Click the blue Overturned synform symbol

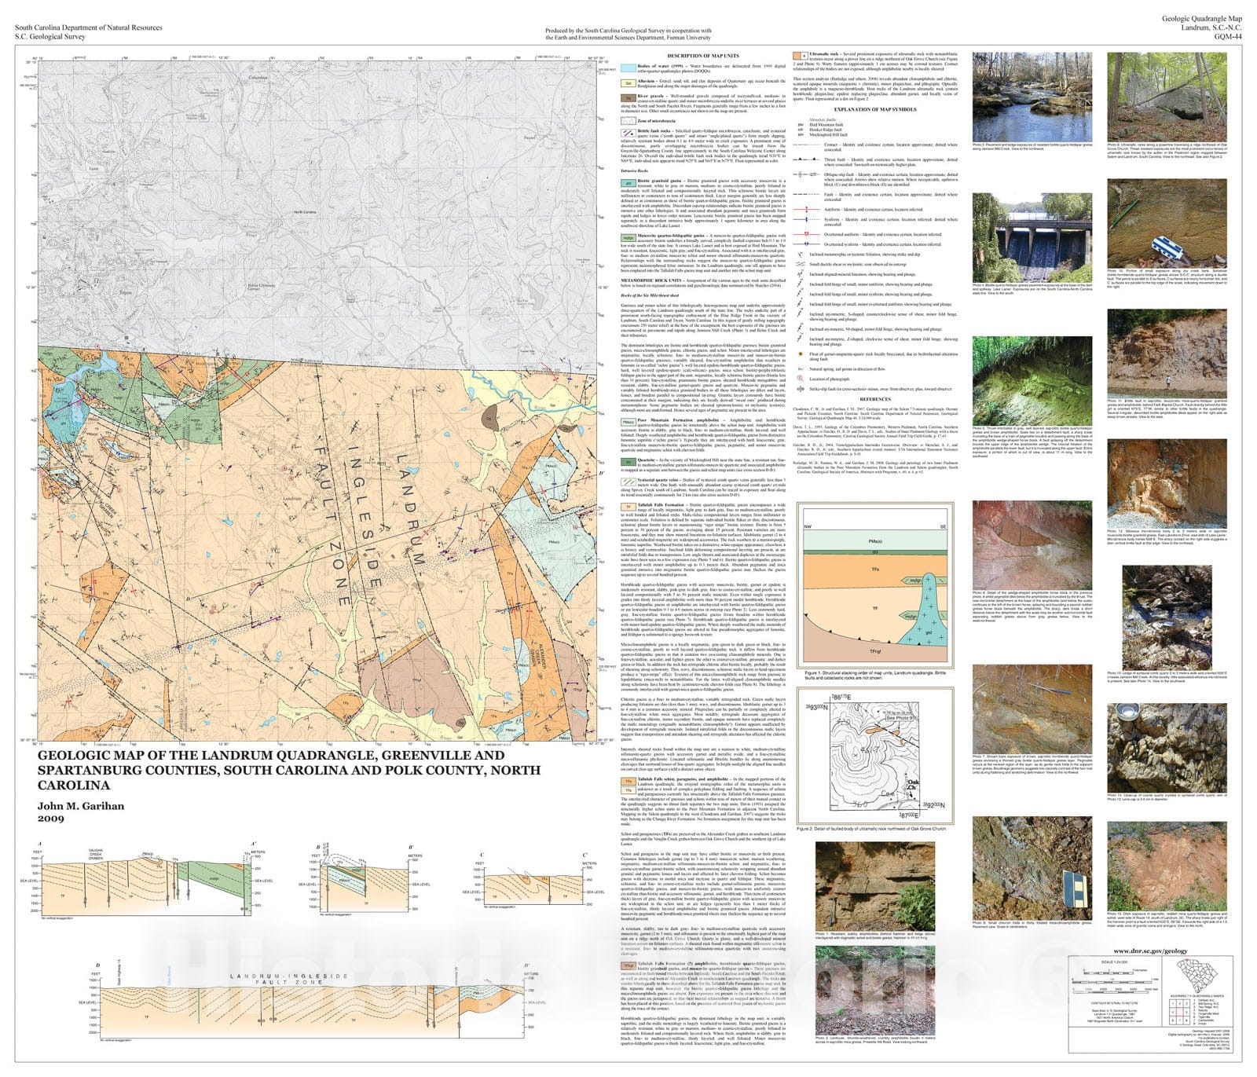coord(805,244)
